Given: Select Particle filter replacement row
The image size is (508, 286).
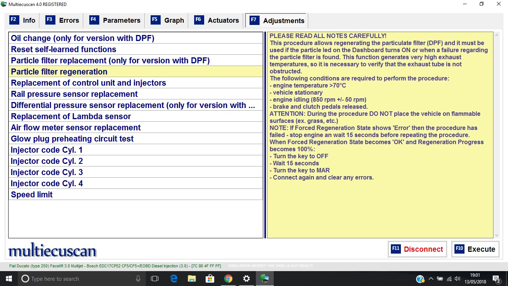Looking at the screenshot, I should 136,60.
